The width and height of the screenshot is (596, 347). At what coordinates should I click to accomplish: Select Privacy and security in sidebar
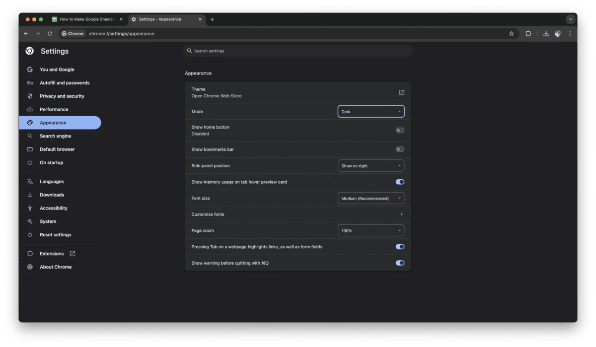click(61, 96)
